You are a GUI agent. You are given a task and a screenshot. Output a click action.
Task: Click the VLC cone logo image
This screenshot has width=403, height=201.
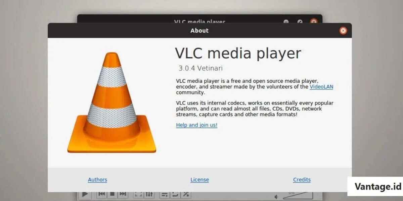(112, 103)
